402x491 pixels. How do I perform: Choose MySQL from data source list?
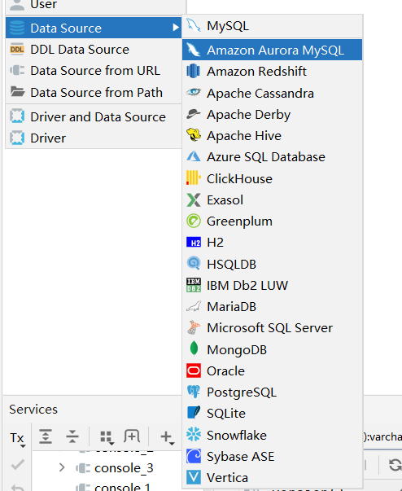(x=272, y=26)
